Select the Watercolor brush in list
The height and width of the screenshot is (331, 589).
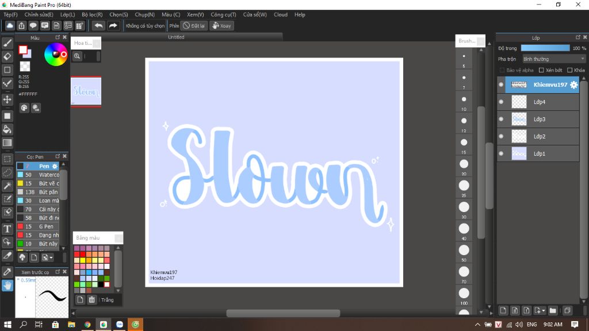coord(38,175)
